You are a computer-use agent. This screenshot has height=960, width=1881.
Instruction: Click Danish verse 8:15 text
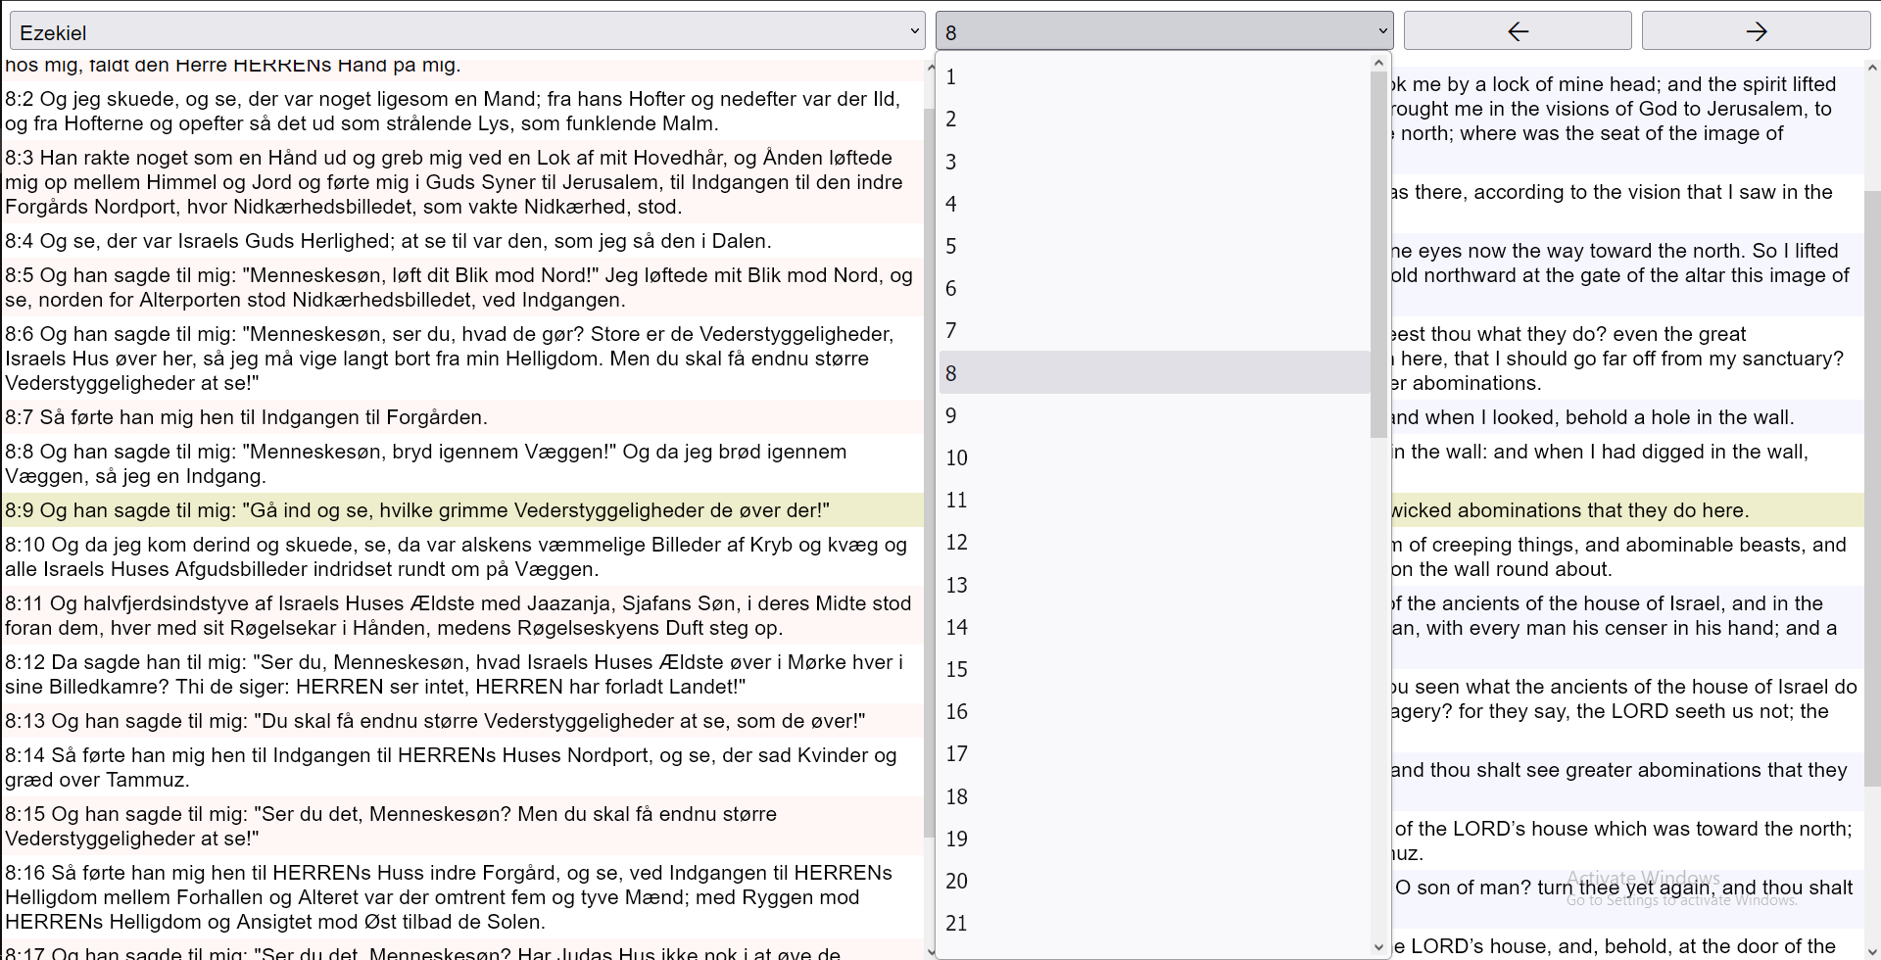pyautogui.click(x=461, y=826)
